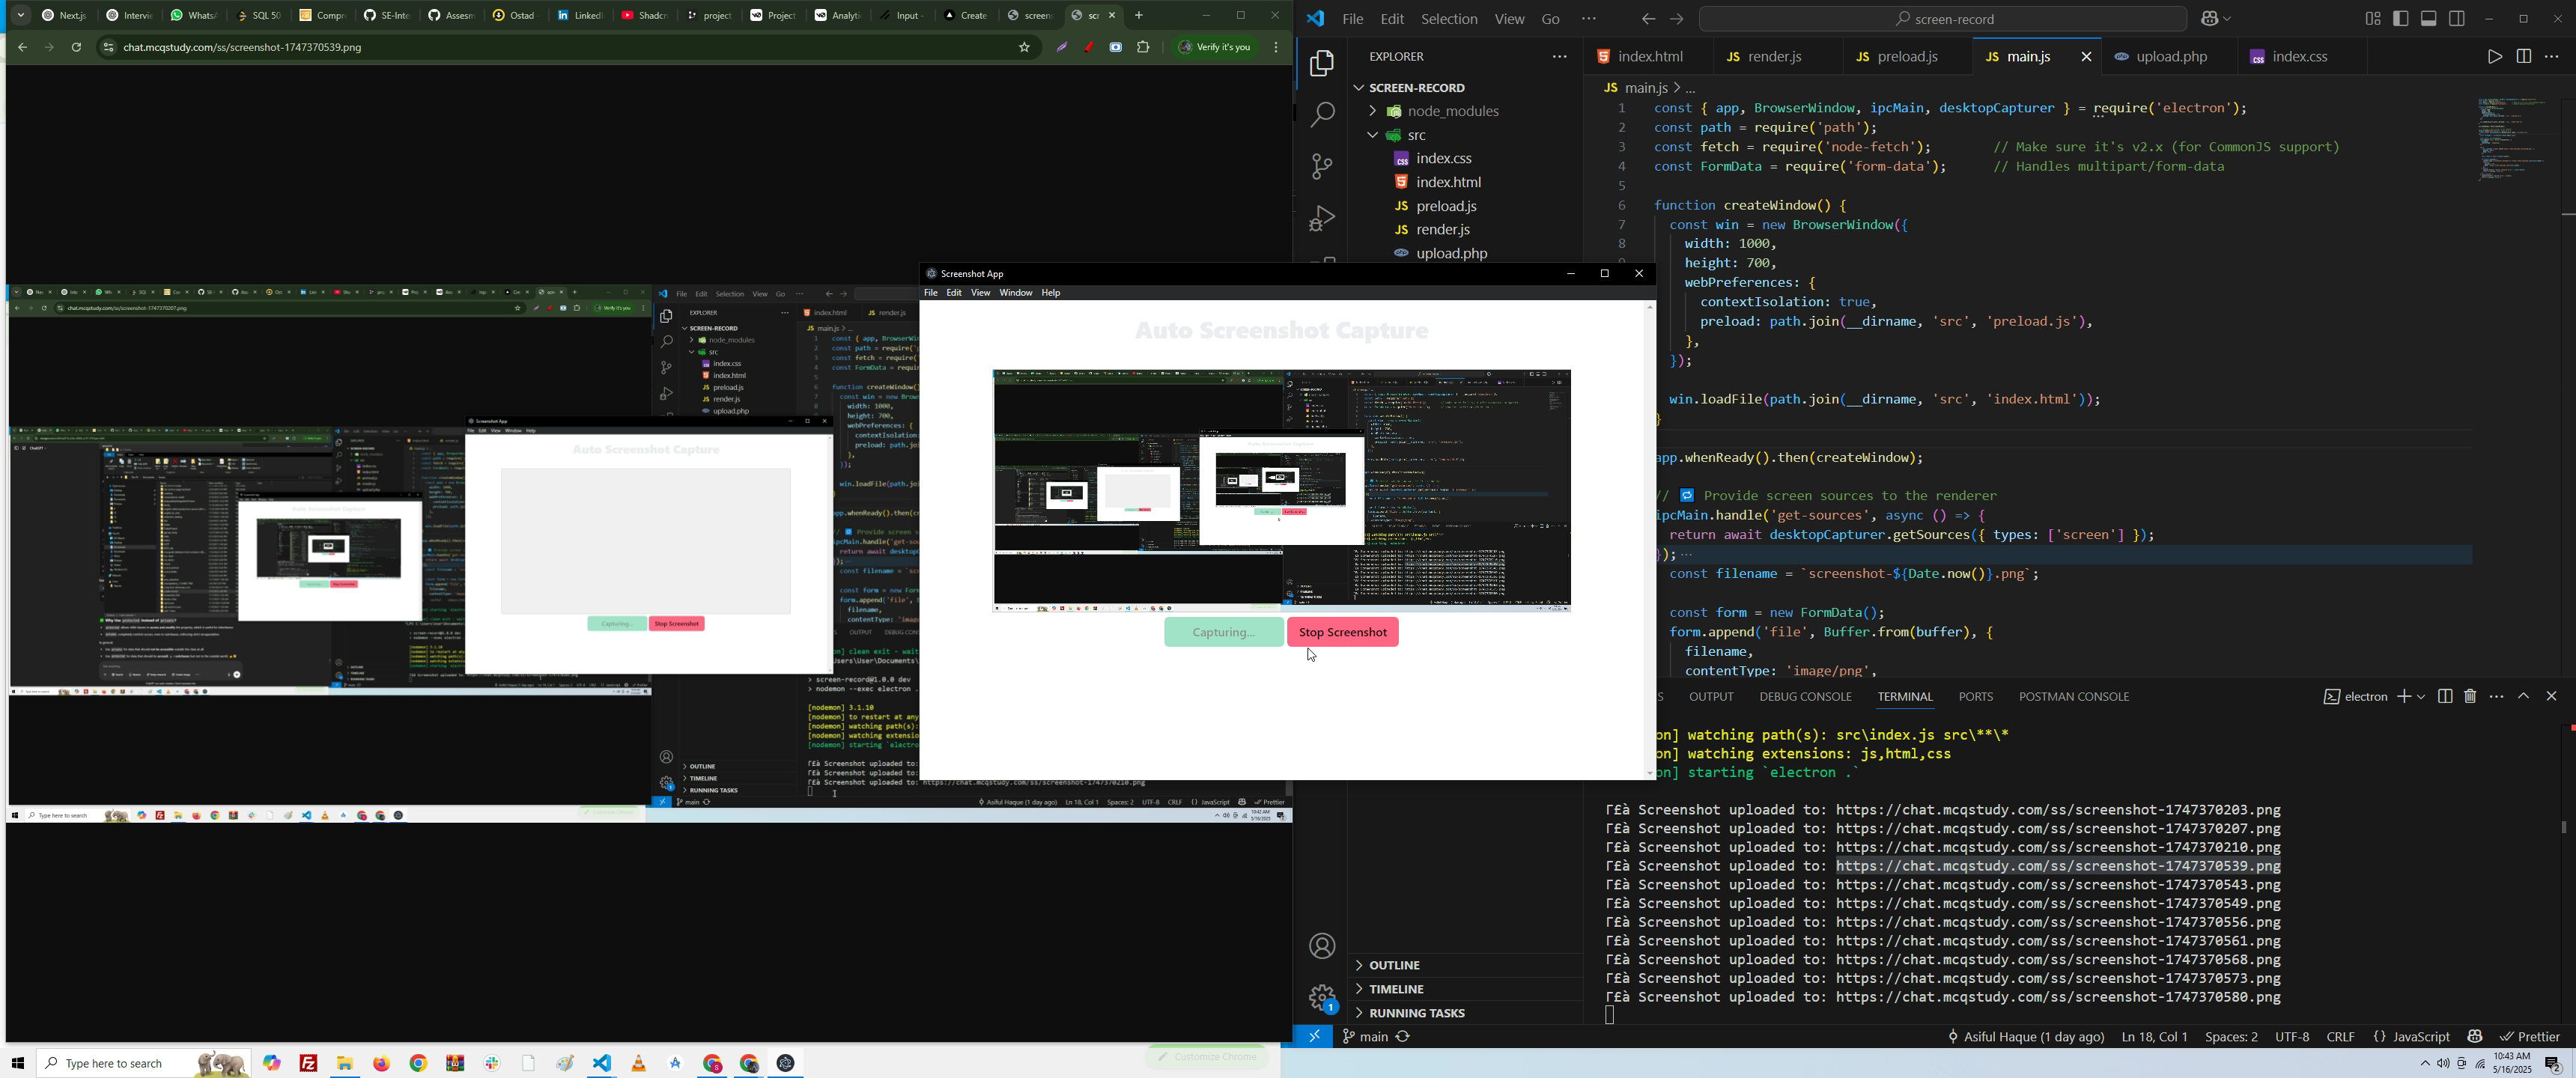Viewport: 2576px width, 1078px height.
Task: Toggle the Secondary Side Bar layout icon
Action: tap(2457, 19)
